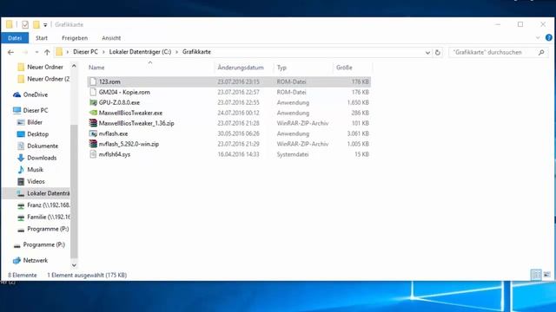This screenshot has height=312, width=556.
Task: Select the 123.rom file icon
Action: click(x=93, y=81)
